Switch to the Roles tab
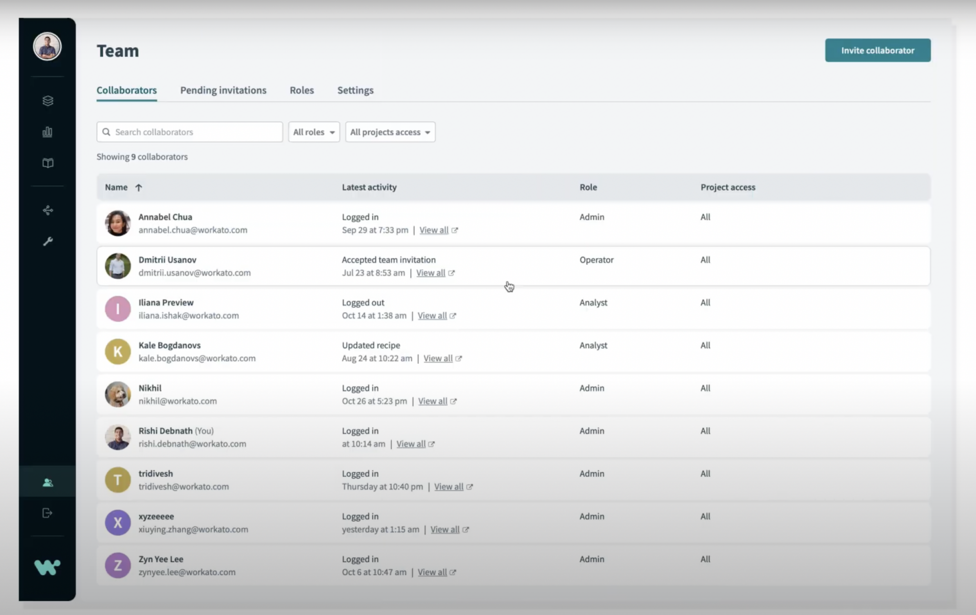The width and height of the screenshot is (976, 615). tap(302, 90)
